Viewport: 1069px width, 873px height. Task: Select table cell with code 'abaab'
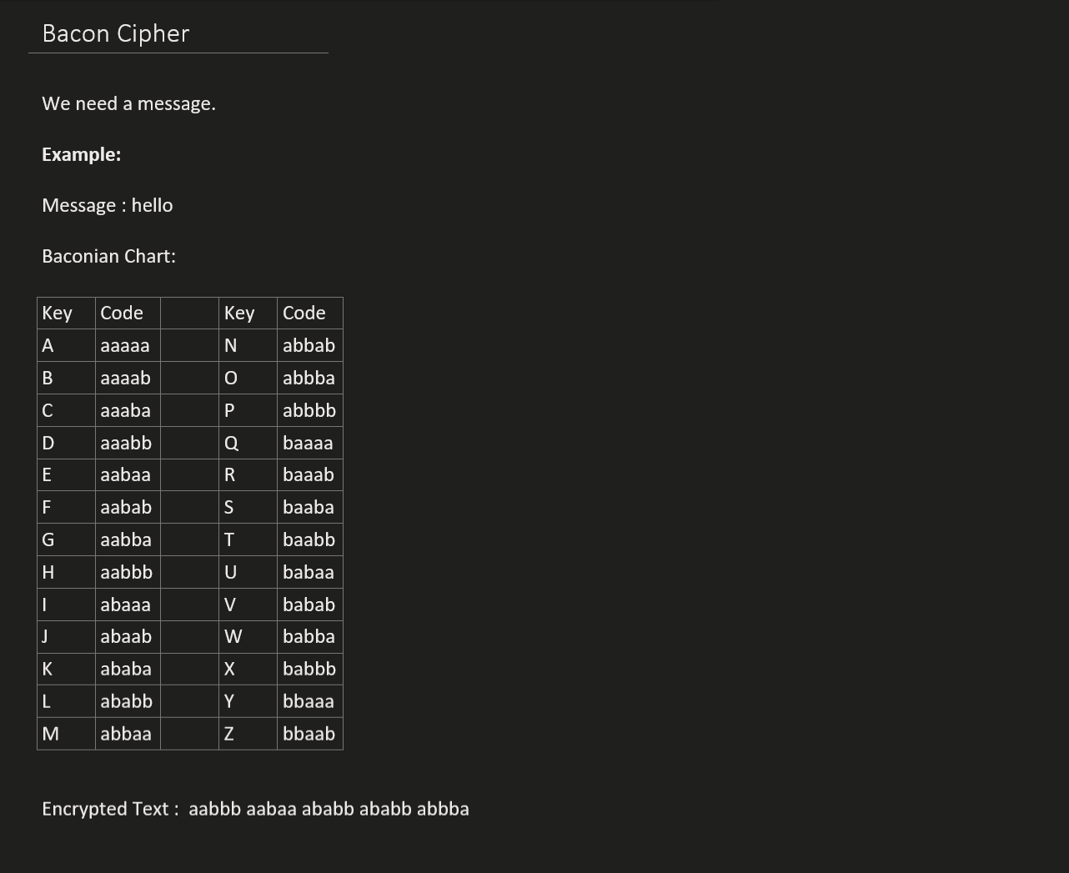point(128,636)
